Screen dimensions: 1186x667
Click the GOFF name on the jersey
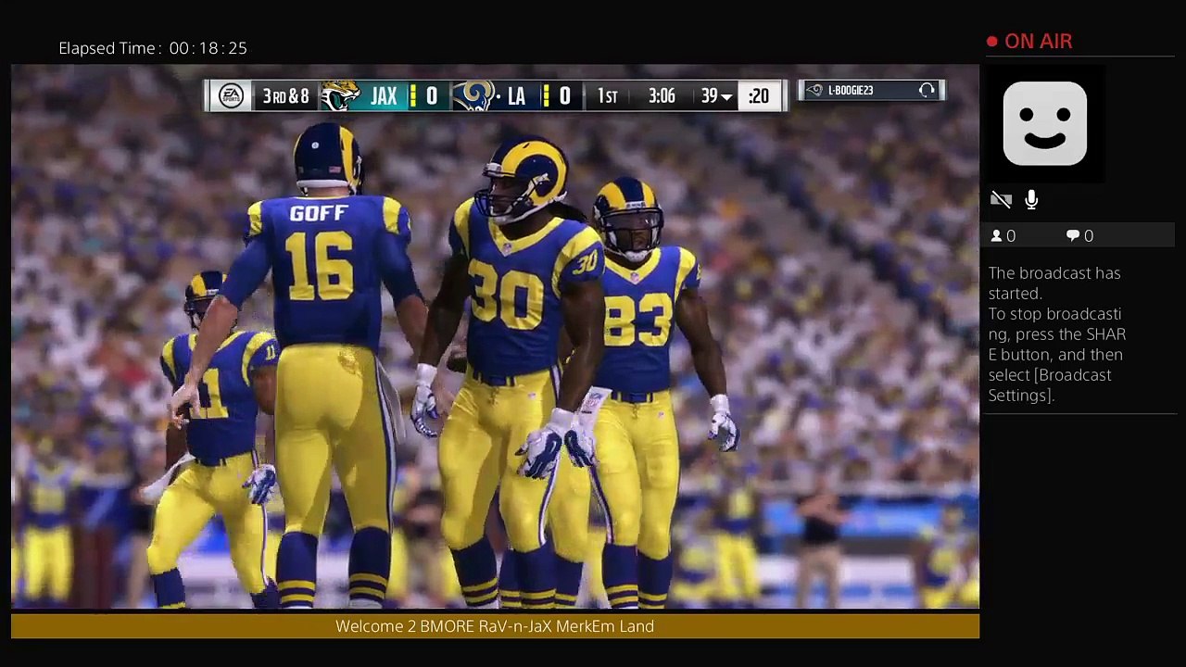pyautogui.click(x=318, y=213)
